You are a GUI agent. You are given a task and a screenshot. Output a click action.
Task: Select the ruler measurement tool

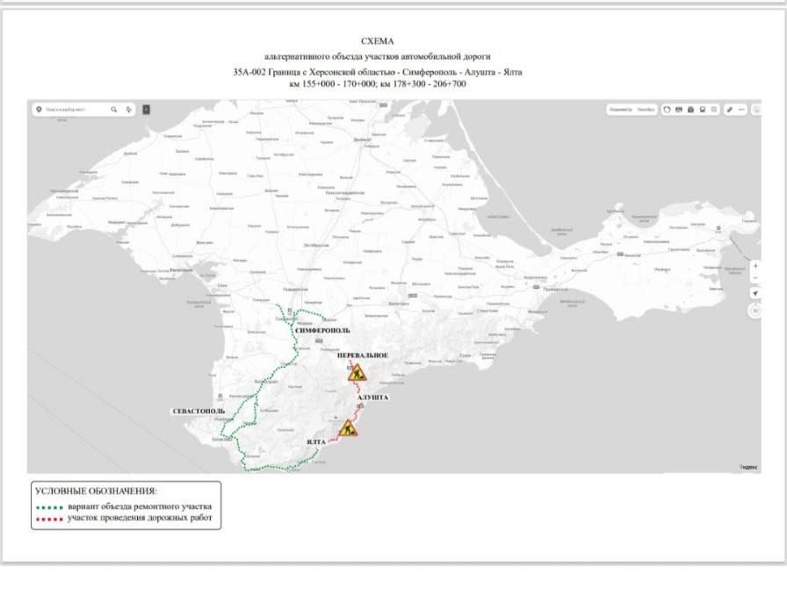pyautogui.click(x=730, y=110)
